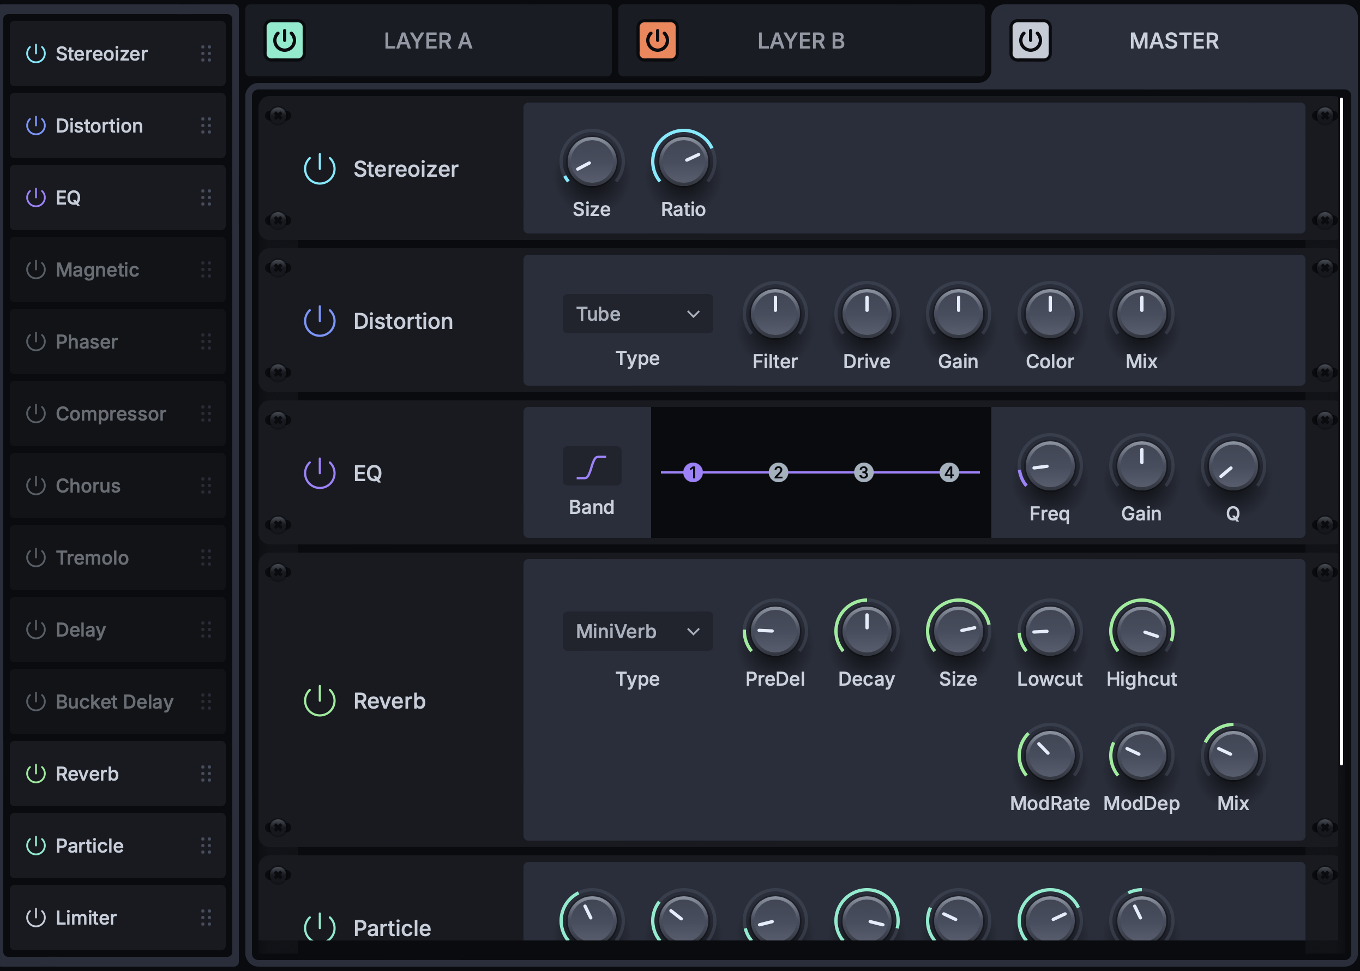Switch on the Tremolo power icon
Image resolution: width=1360 pixels, height=971 pixels.
click(36, 558)
